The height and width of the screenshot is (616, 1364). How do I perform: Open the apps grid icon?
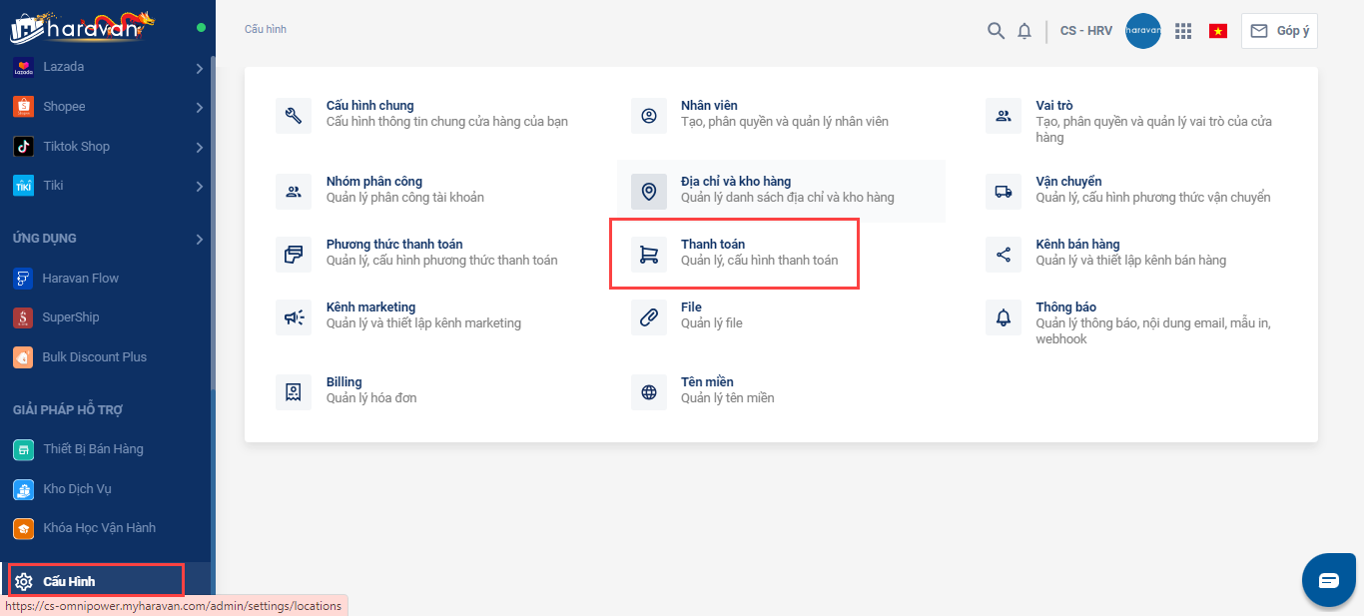(1183, 31)
